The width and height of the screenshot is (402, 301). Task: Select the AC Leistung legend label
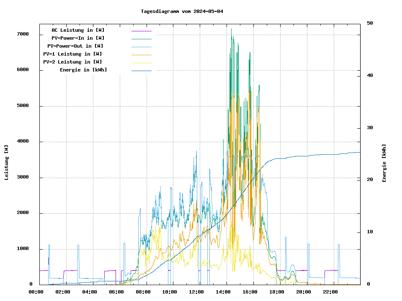click(78, 30)
